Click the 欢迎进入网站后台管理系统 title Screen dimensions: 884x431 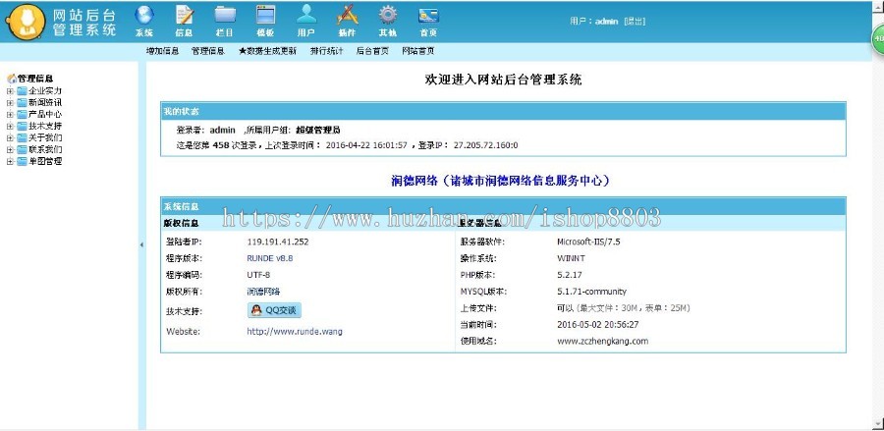(x=503, y=80)
